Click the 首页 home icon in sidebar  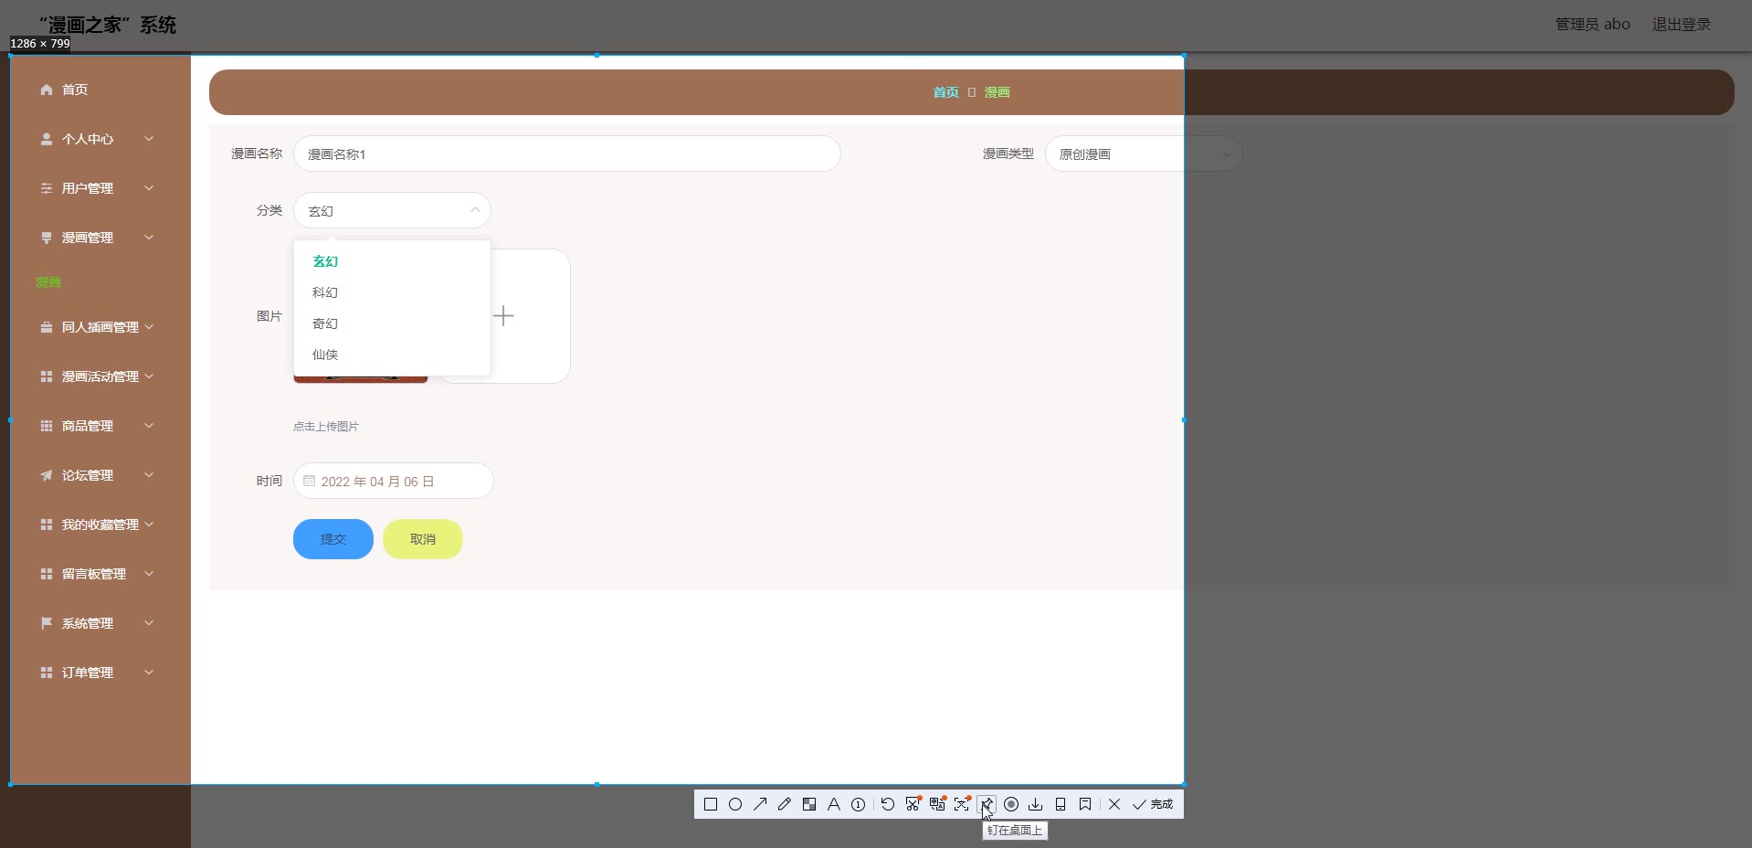(47, 90)
